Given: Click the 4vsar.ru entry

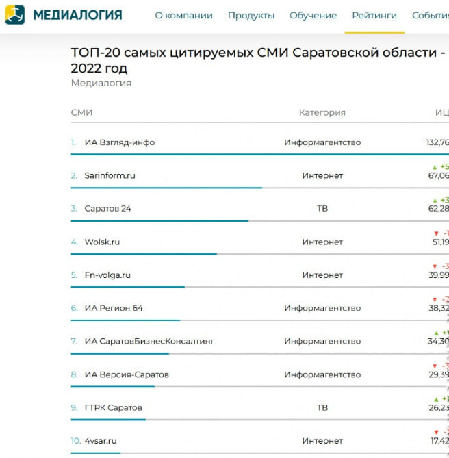Looking at the screenshot, I should 101,440.
